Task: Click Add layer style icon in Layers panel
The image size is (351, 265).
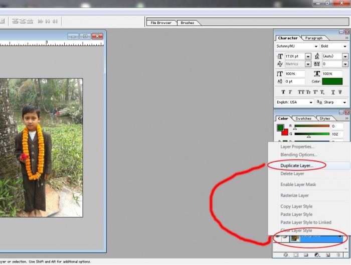Action: [x=286, y=254]
